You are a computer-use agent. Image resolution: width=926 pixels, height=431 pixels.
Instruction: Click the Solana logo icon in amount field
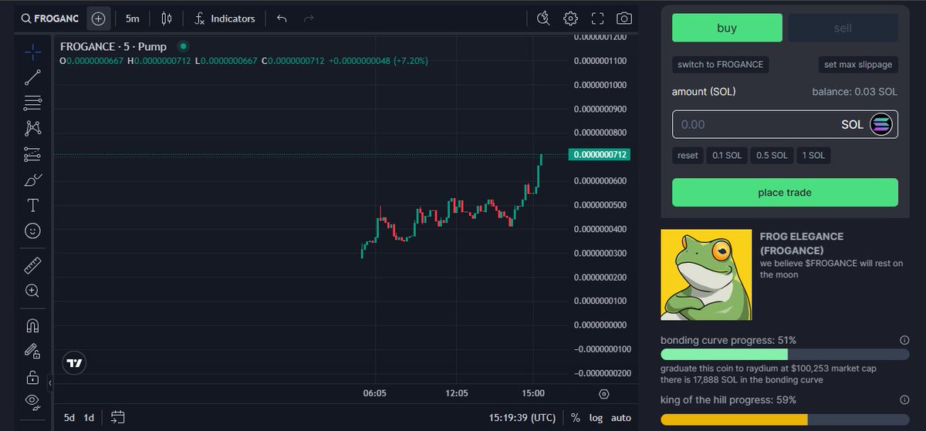881,124
